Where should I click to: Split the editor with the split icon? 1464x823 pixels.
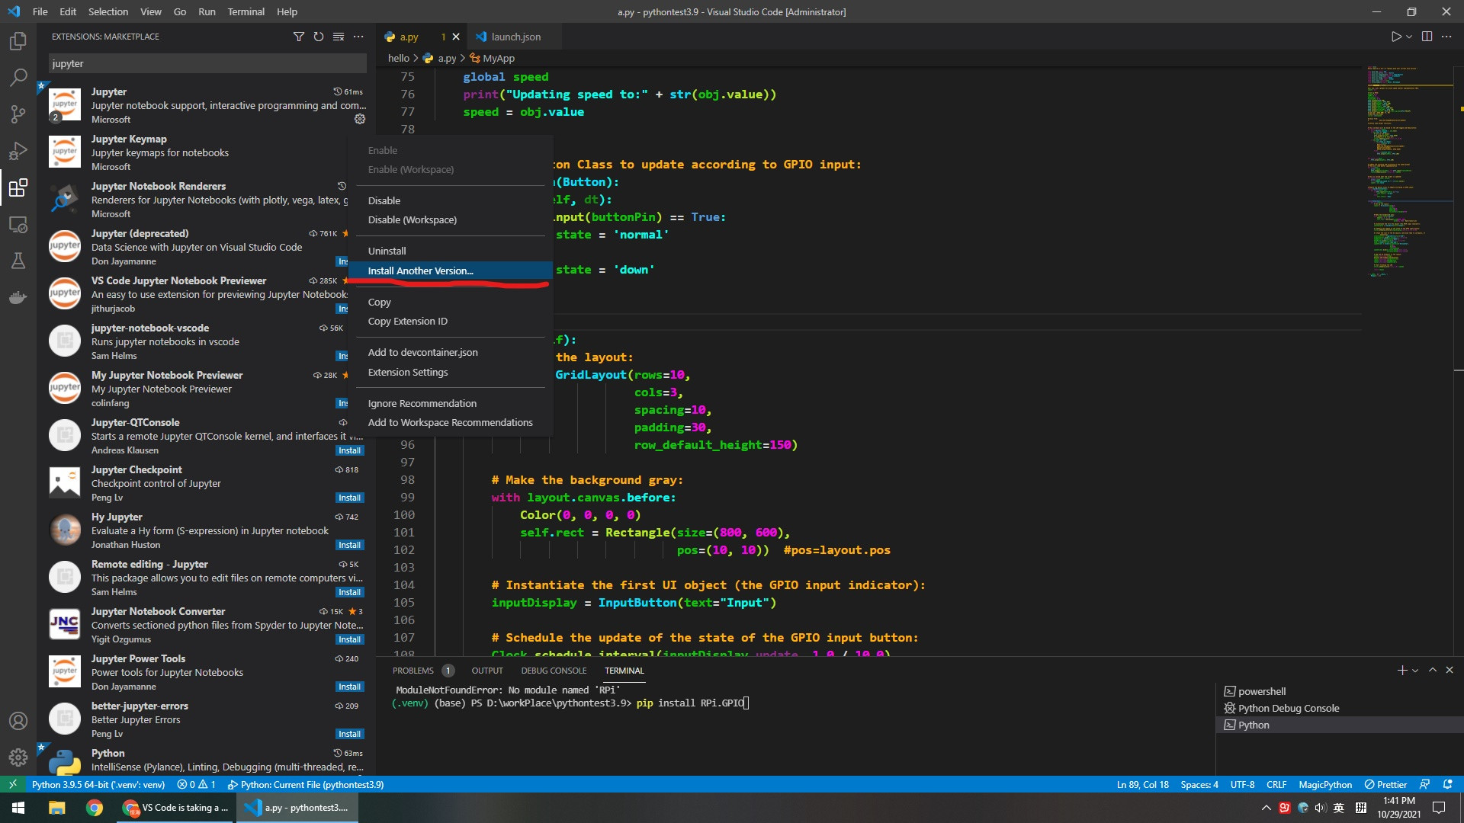[x=1426, y=36]
